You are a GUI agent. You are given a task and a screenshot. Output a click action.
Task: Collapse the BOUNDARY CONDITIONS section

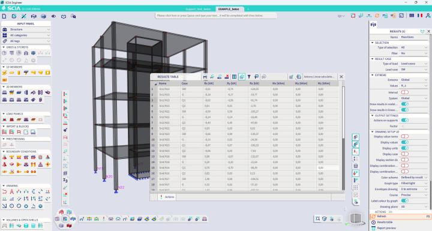pos(4,152)
